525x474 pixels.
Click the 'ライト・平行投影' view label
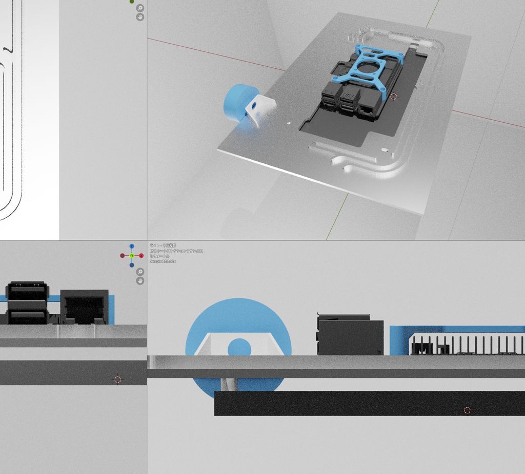tap(163, 246)
